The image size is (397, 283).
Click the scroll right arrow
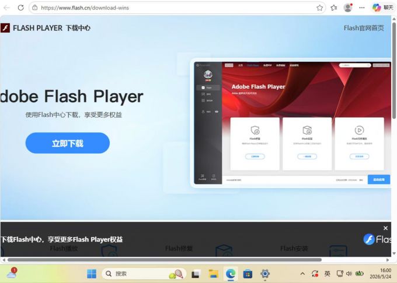click(x=388, y=260)
